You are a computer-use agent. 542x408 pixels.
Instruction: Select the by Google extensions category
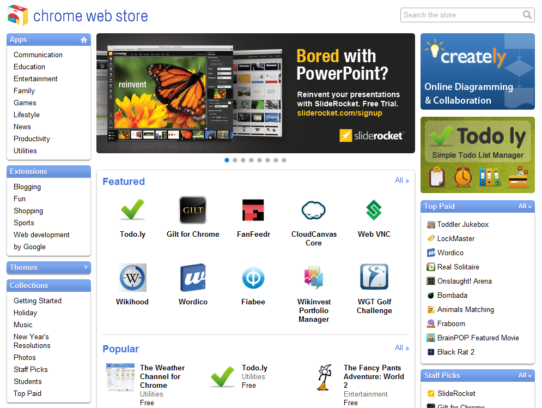[30, 247]
